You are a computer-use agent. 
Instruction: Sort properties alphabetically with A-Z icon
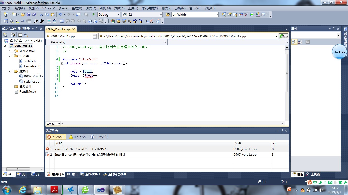300,42
